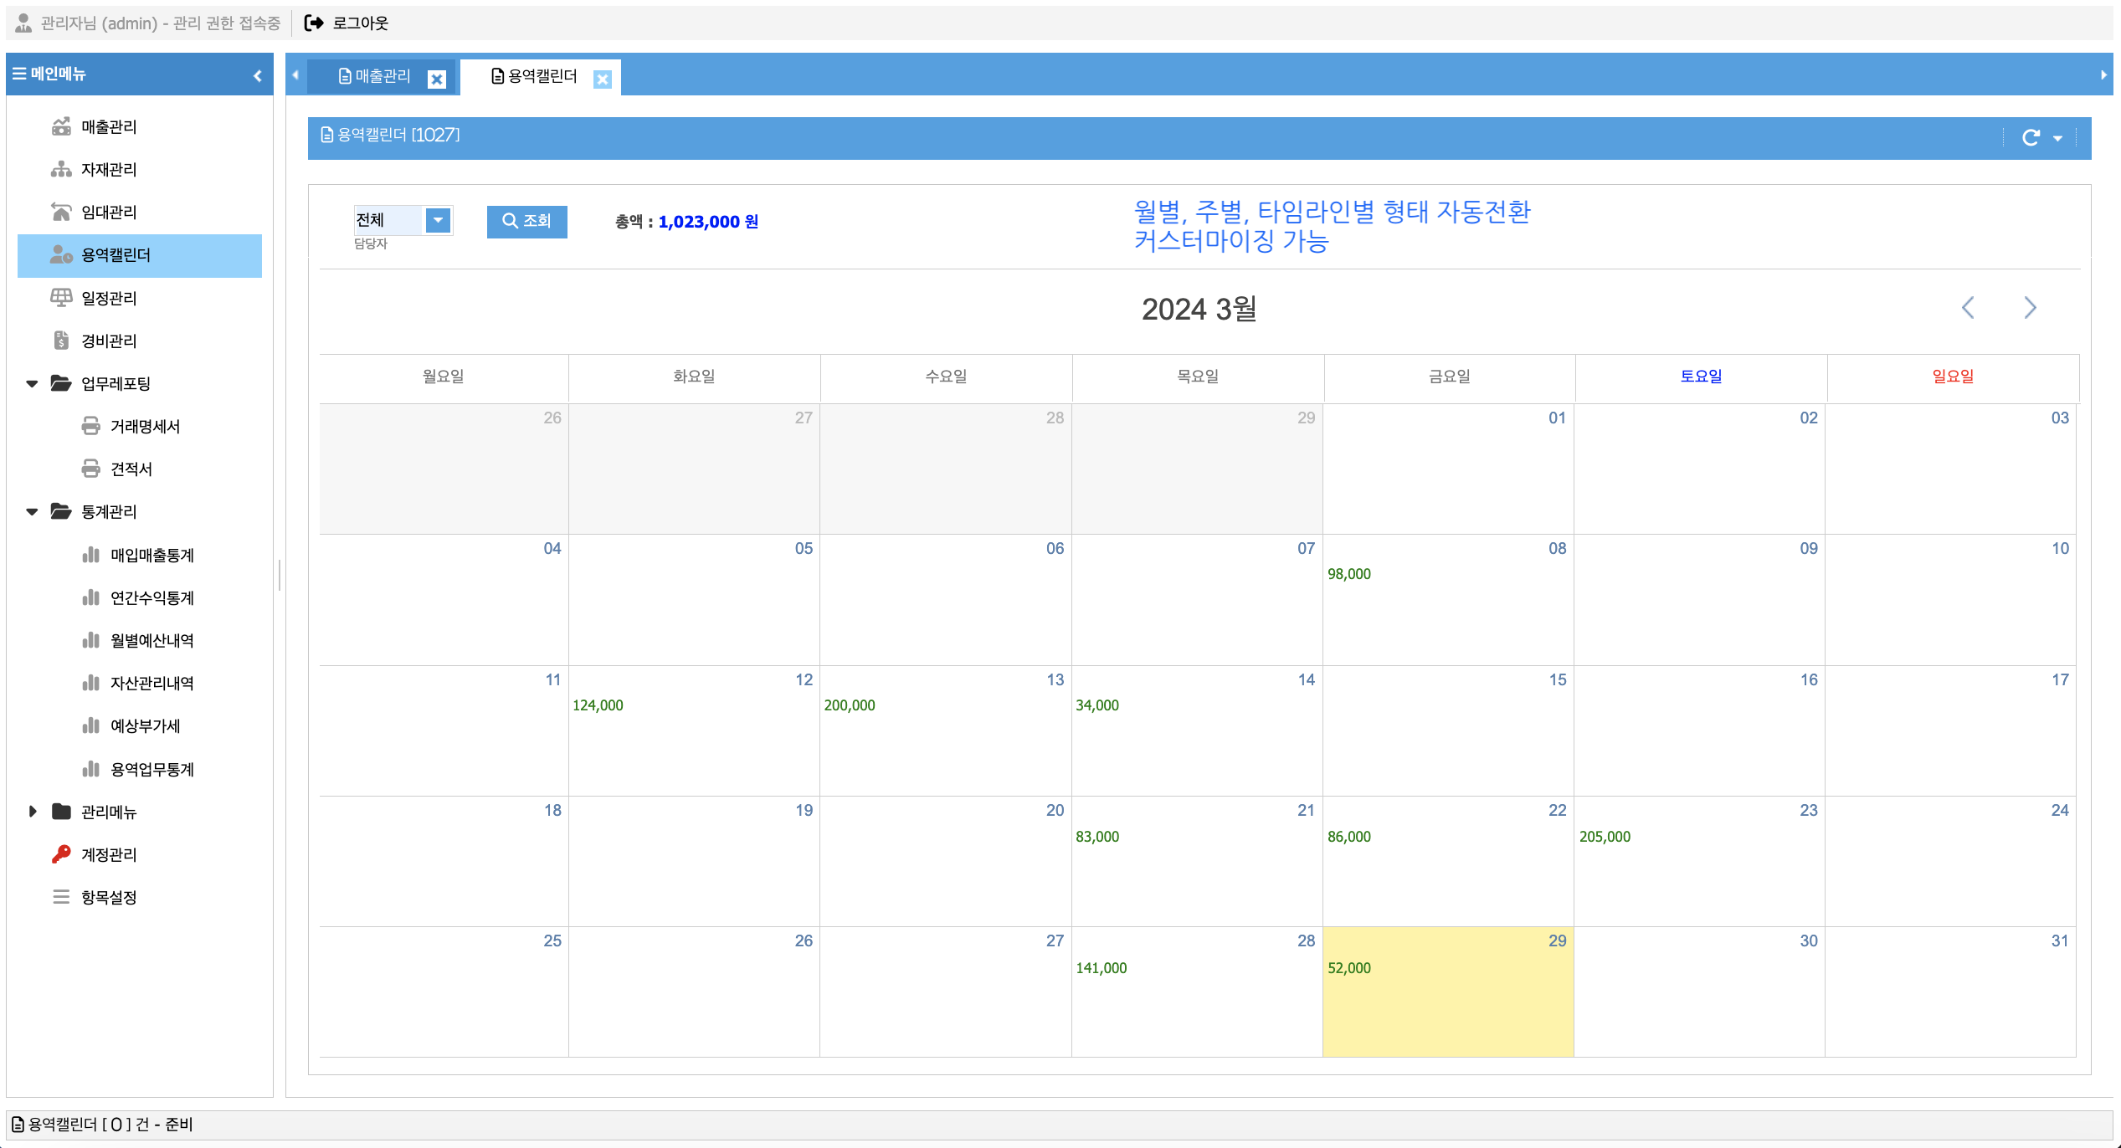
Task: Open 경비관리 menu item
Action: click(109, 341)
